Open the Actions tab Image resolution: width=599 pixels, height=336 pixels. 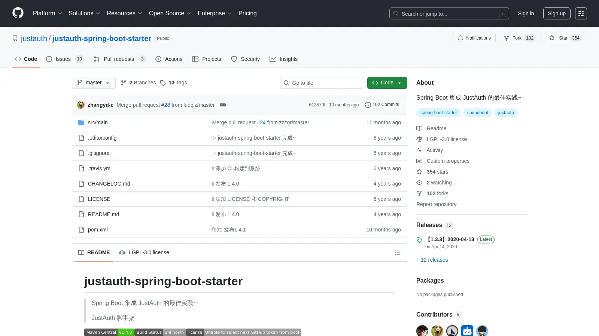point(169,59)
